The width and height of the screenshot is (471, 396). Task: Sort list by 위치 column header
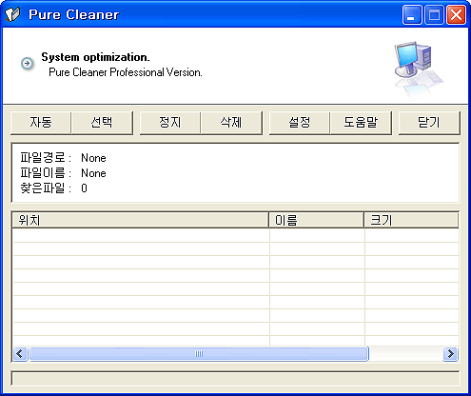point(140,220)
